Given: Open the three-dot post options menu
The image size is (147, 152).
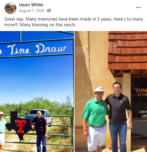Looking at the screenshot, I should [139, 7].
